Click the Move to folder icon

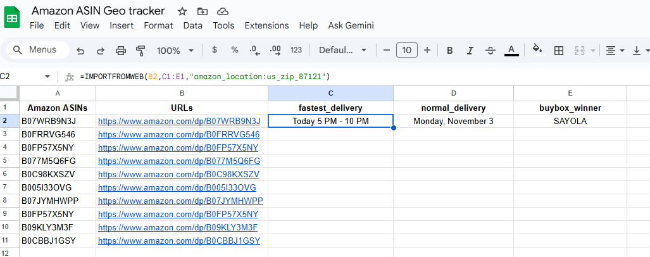[x=202, y=11]
